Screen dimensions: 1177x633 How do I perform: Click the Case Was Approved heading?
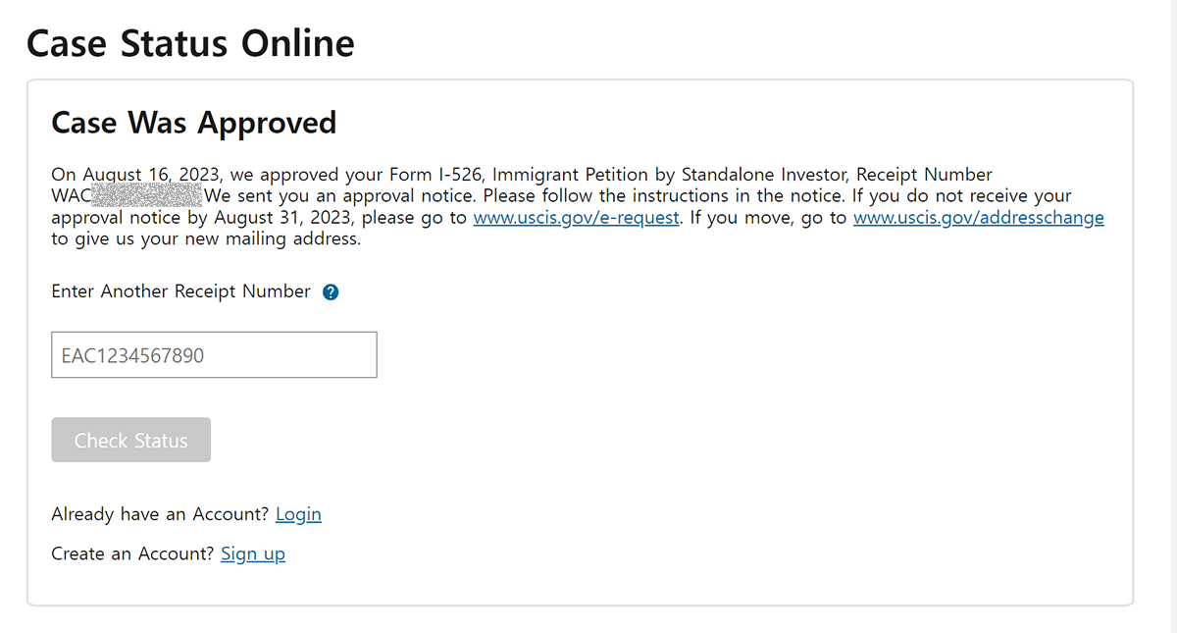point(193,123)
